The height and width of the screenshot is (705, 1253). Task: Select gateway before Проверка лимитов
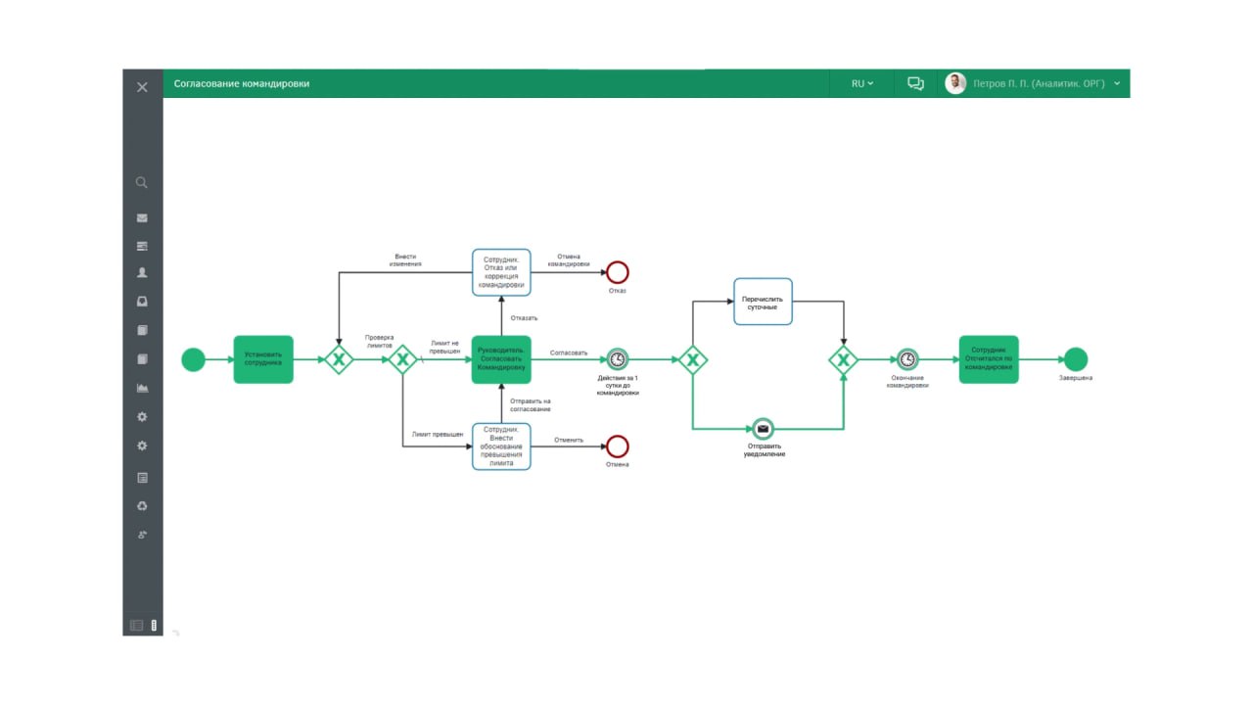point(339,359)
